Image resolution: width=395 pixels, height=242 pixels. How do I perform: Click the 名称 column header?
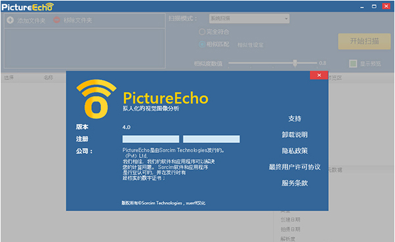(49, 77)
